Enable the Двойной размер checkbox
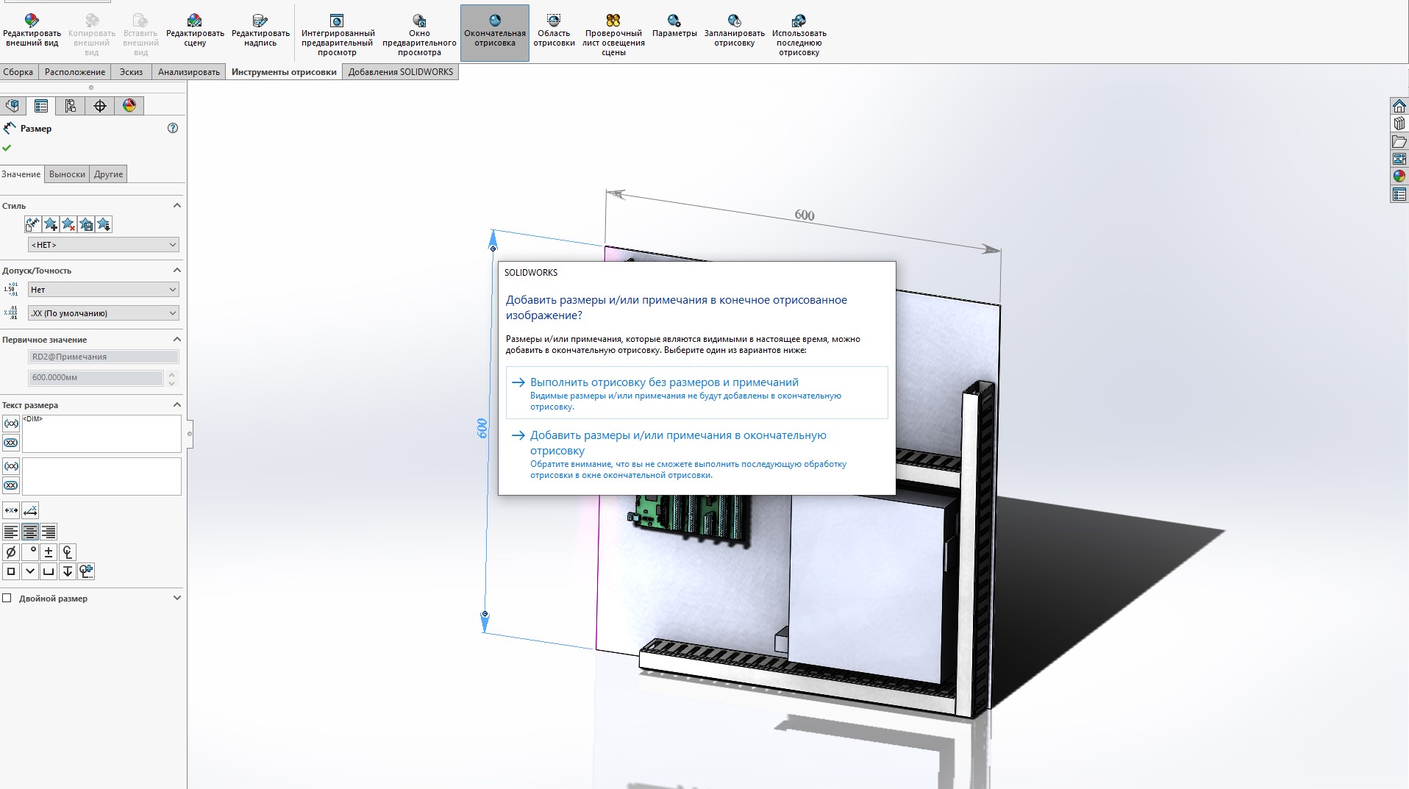 click(7, 599)
